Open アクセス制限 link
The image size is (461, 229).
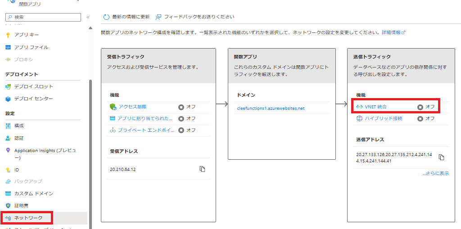point(132,107)
